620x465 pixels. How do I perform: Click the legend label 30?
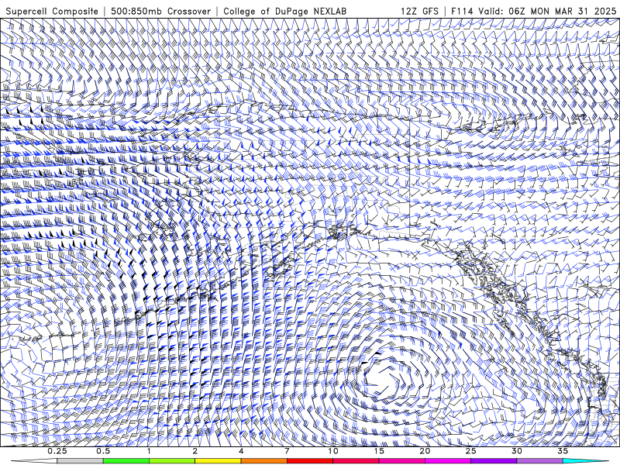[x=517, y=451]
